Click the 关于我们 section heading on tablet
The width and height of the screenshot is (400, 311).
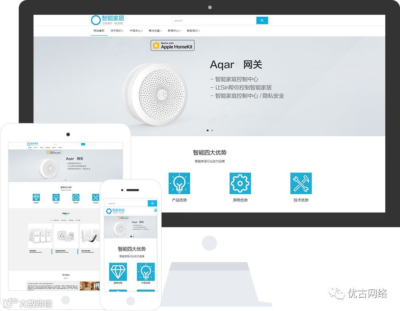tap(66, 275)
